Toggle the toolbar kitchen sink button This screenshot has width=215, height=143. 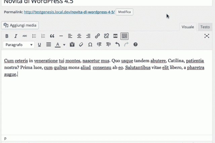point(125,36)
